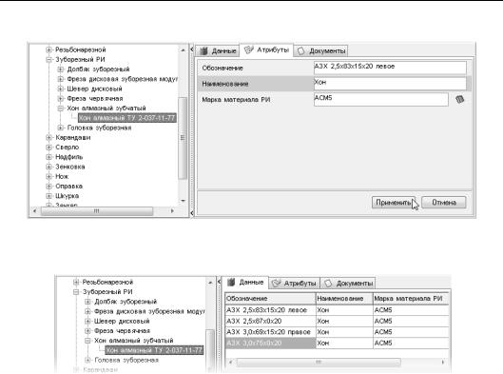Expand Головка зуборезная in the lower tree
This screenshot has height=374, width=503.
click(87, 360)
